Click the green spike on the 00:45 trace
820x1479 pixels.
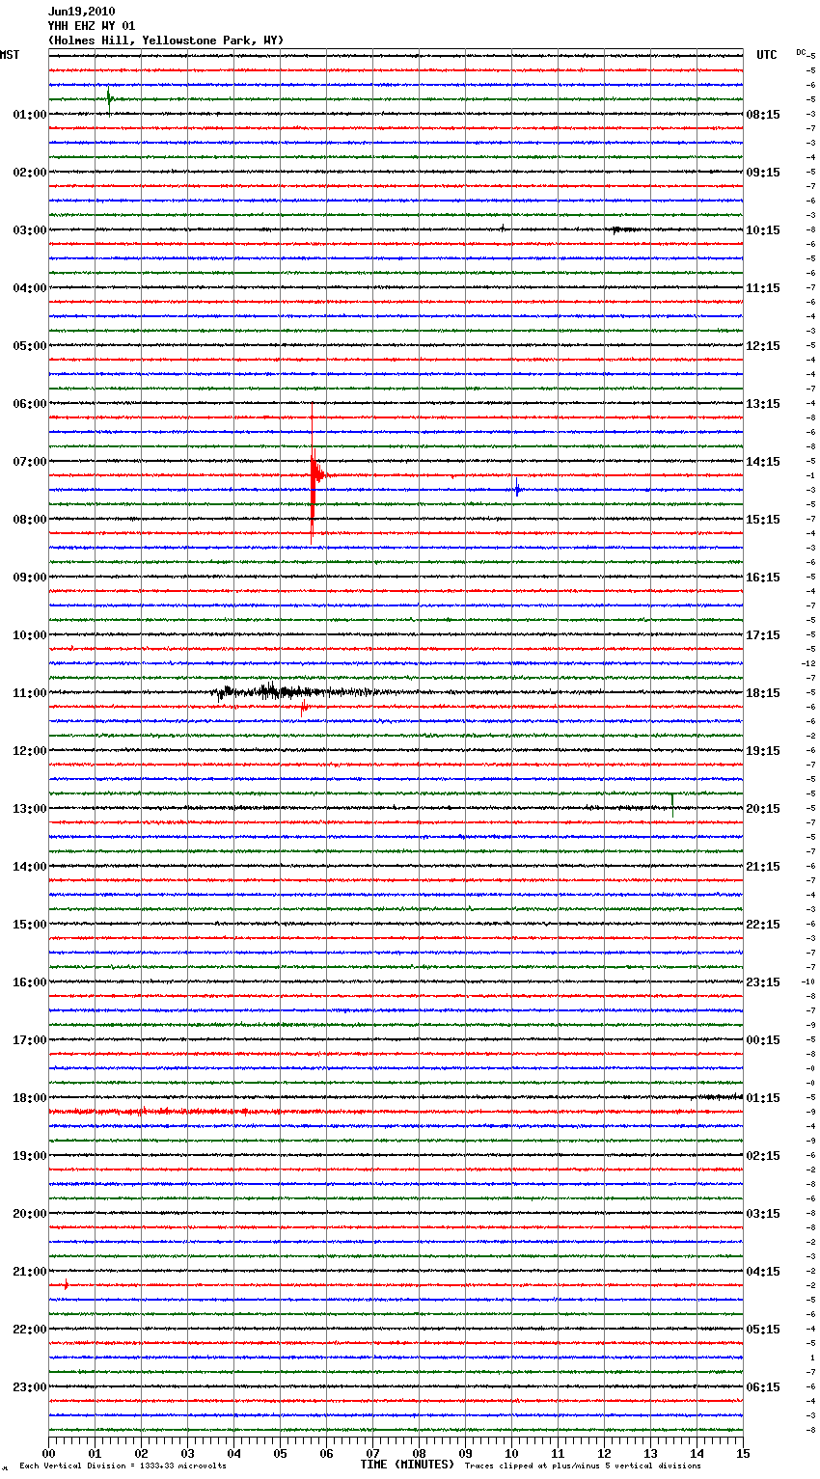[109, 98]
